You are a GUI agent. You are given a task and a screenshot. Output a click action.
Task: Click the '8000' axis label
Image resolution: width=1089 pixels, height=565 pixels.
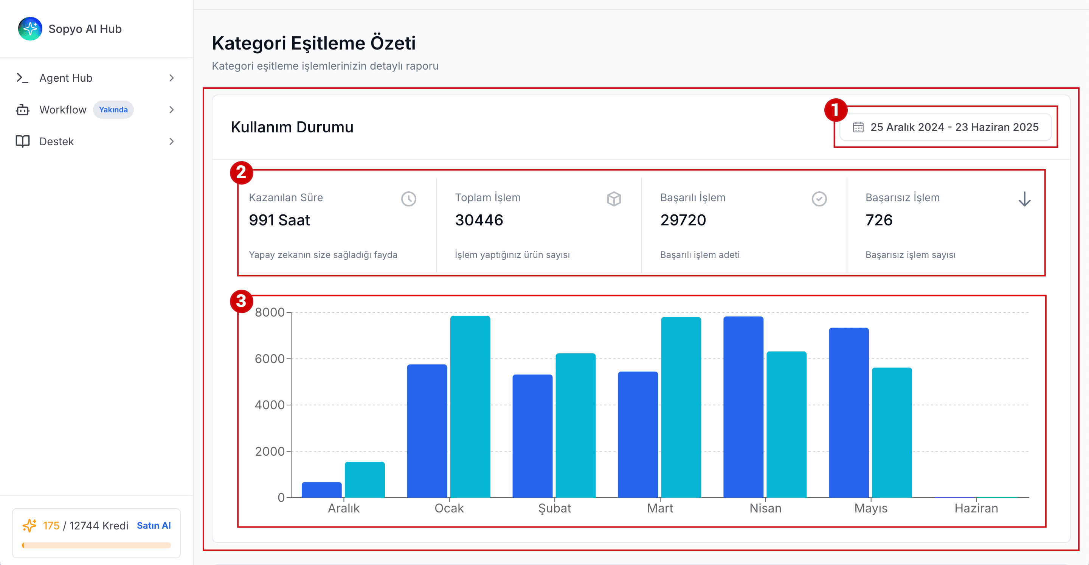point(270,312)
